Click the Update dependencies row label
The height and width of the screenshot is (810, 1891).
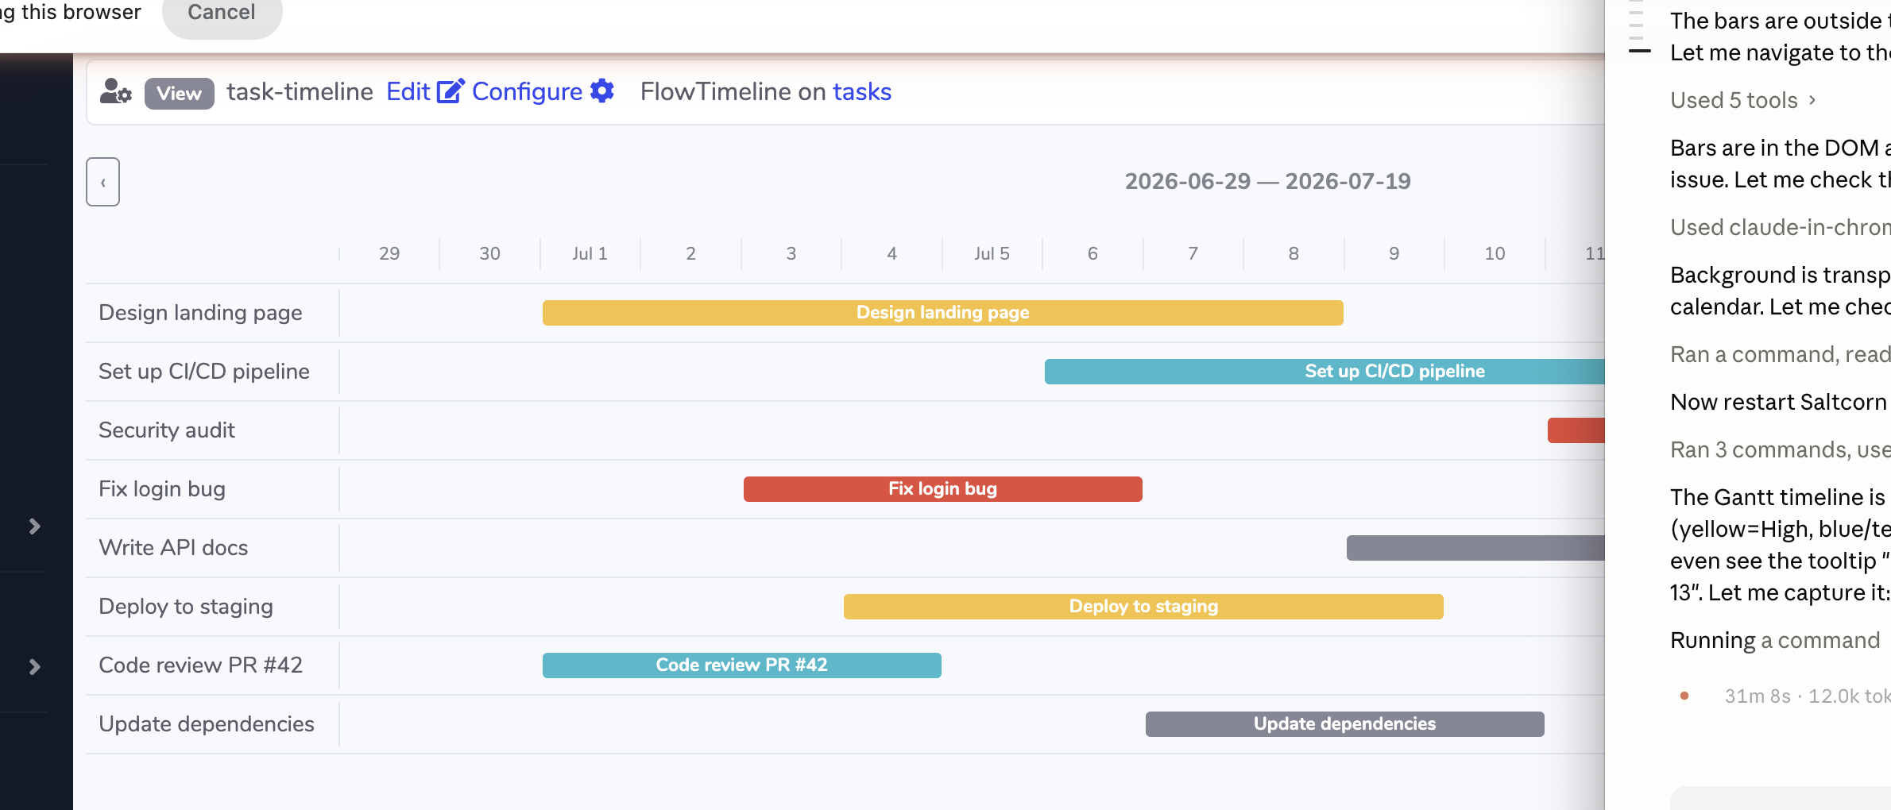[207, 724]
